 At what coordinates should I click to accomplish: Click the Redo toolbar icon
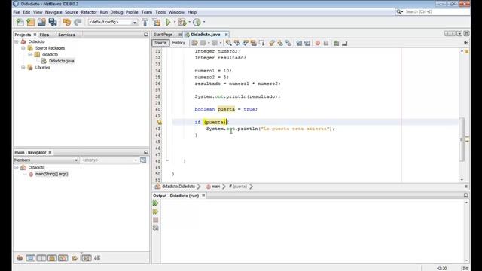click(78, 22)
